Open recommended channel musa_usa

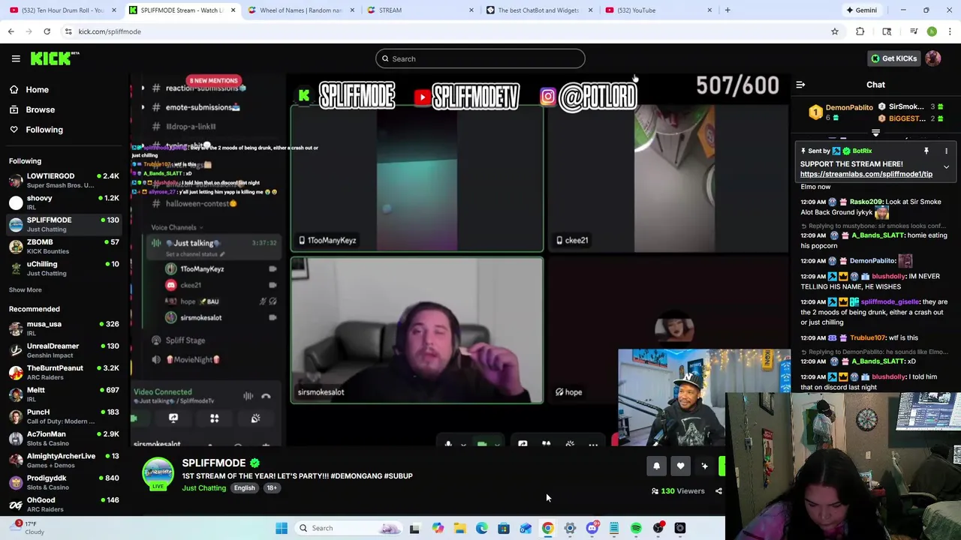pyautogui.click(x=63, y=328)
